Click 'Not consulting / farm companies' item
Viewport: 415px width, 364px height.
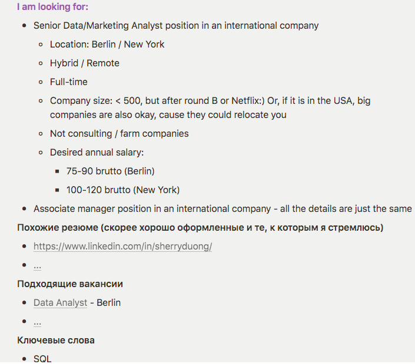[119, 133]
